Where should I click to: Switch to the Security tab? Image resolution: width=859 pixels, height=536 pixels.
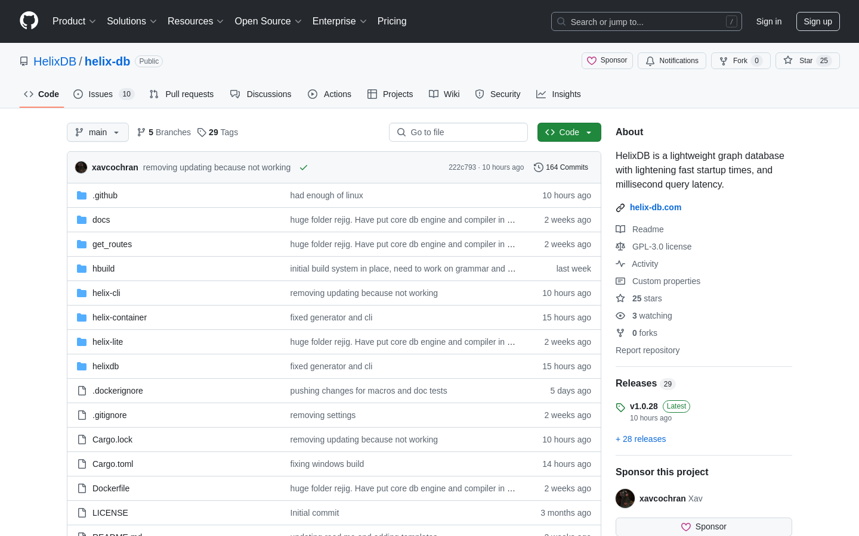coord(498,94)
